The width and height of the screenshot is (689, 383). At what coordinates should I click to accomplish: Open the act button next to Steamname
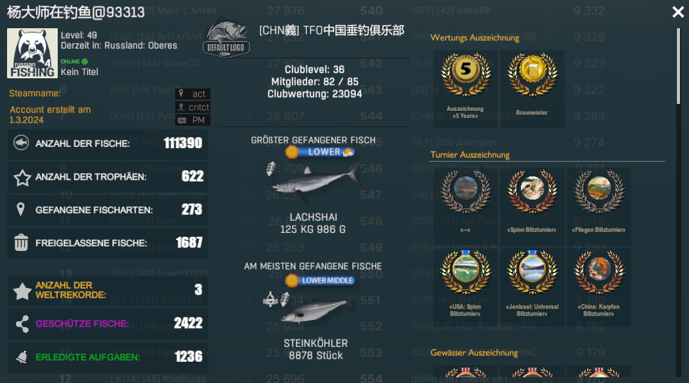click(193, 94)
